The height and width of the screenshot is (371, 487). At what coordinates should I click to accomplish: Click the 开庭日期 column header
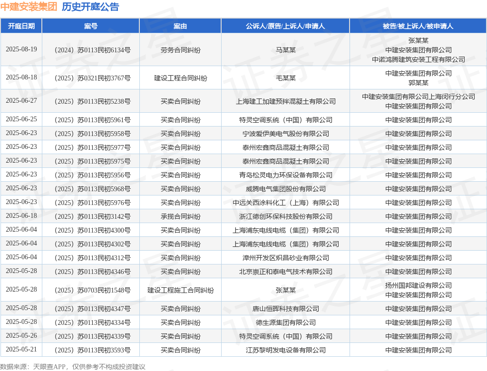click(x=21, y=26)
